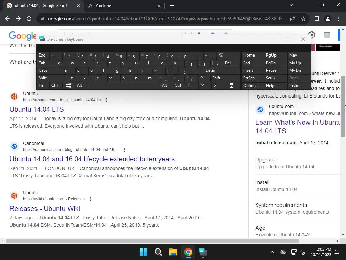
Task: Click On-Screen Keyboard taskbar icon
Action: pos(203,252)
